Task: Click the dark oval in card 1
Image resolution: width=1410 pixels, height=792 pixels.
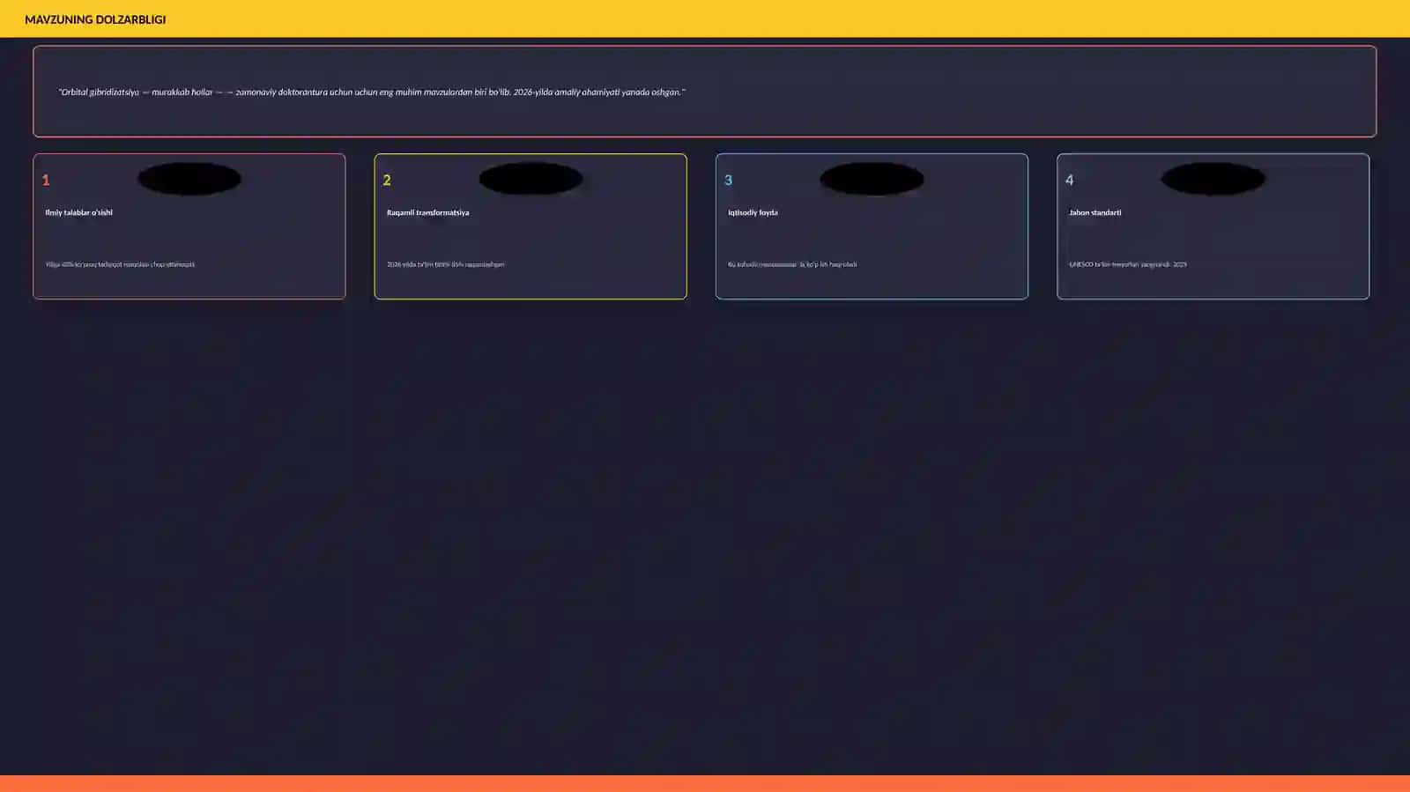Action: point(189,179)
